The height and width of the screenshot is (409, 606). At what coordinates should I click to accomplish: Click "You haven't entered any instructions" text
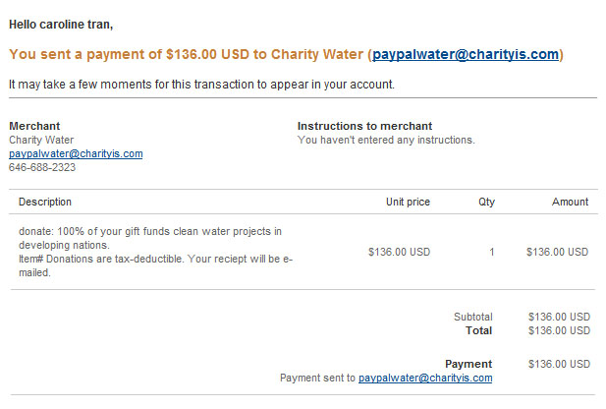tap(386, 140)
